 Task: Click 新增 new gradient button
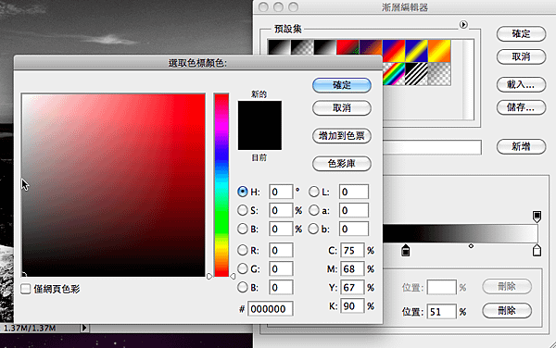coord(521,146)
